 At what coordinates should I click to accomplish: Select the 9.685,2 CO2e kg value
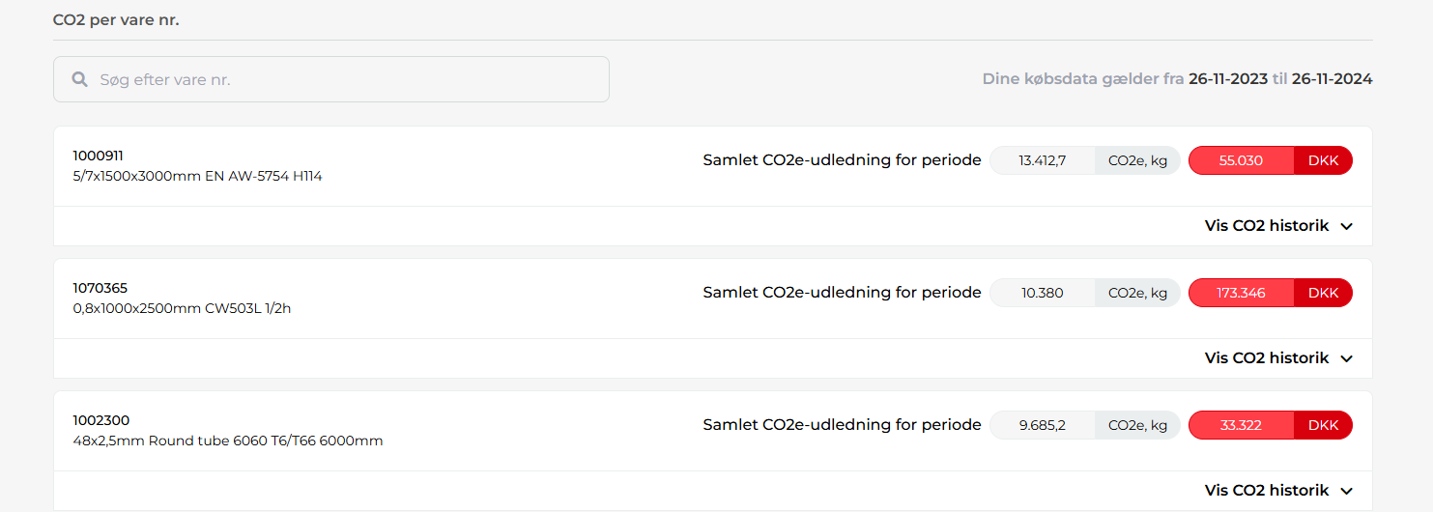[1043, 425]
